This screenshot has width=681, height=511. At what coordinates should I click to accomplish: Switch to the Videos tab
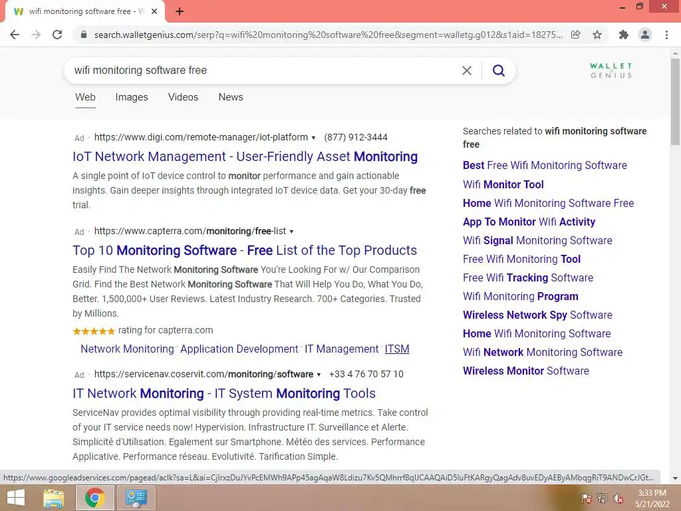(183, 97)
